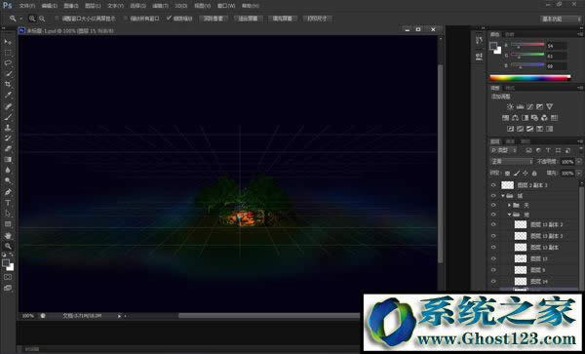Toggle lock all for the layer
Image resolution: width=585 pixels, height=354 pixels.
point(534,173)
